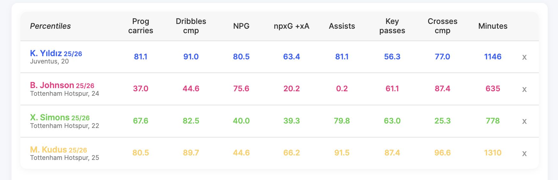
Task: Click the Percentiles table label
Action: pyautogui.click(x=50, y=26)
